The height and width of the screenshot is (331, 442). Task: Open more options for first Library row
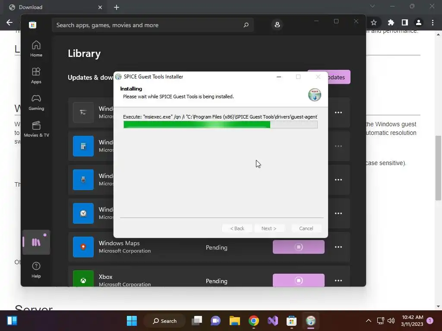click(x=338, y=112)
